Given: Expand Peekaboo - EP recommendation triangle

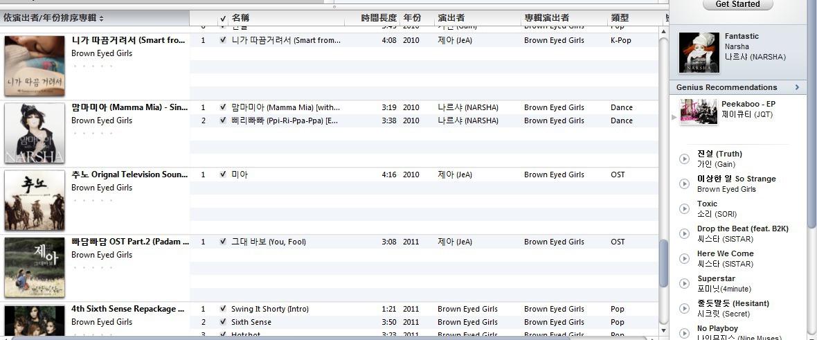Looking at the screenshot, I should (674, 117).
